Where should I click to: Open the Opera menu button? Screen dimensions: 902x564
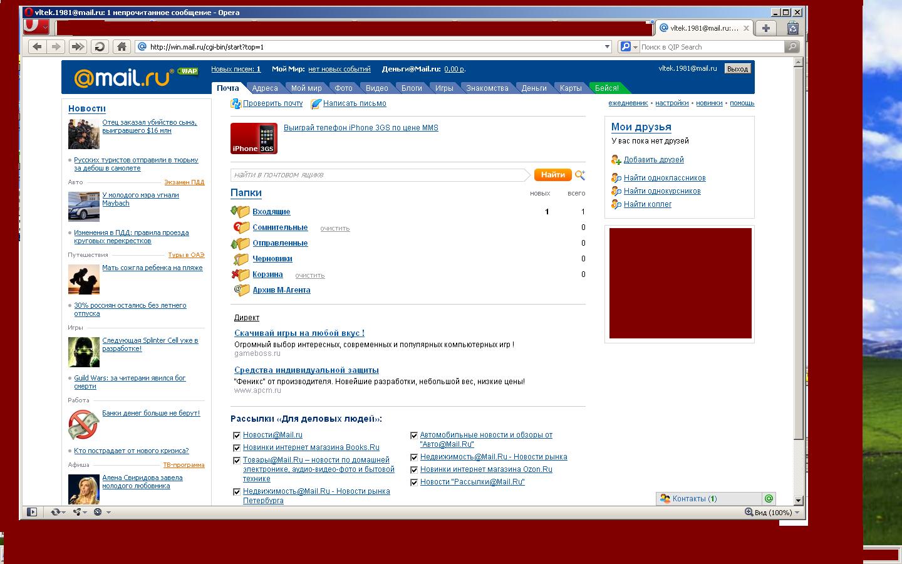(x=36, y=26)
